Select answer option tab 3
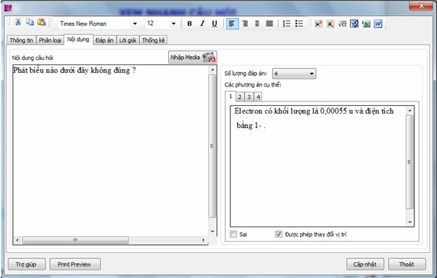437x278 pixels. click(249, 97)
